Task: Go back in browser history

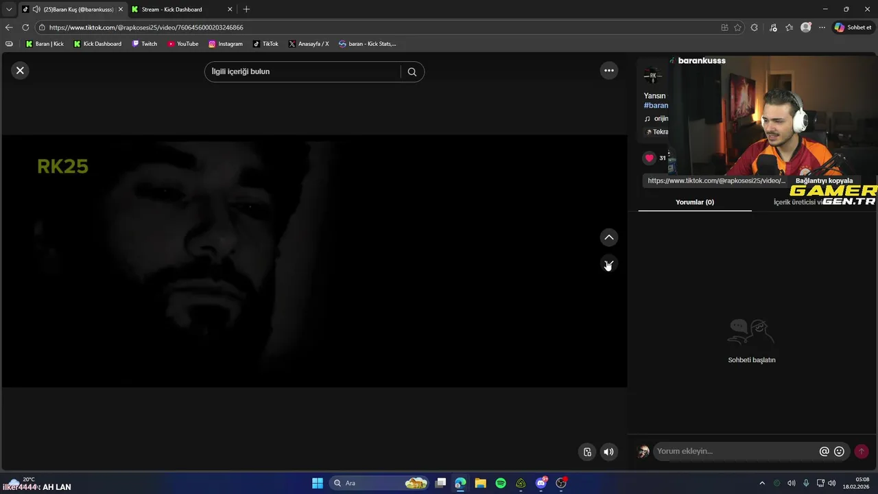Action: click(x=9, y=27)
